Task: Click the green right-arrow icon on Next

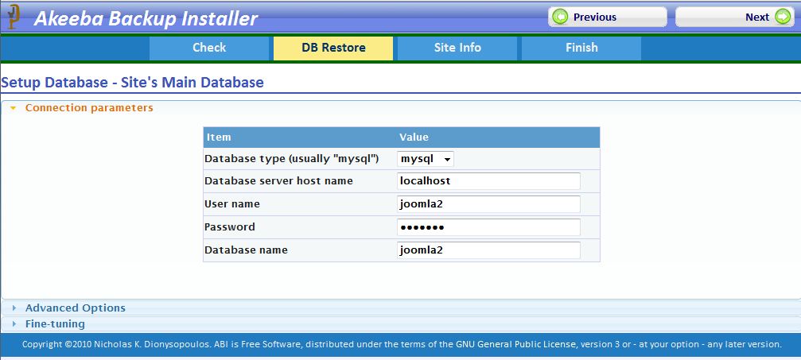Action: coord(783,17)
